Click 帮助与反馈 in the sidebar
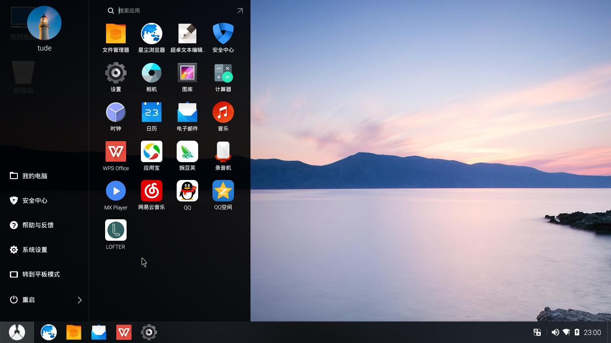 tap(38, 225)
